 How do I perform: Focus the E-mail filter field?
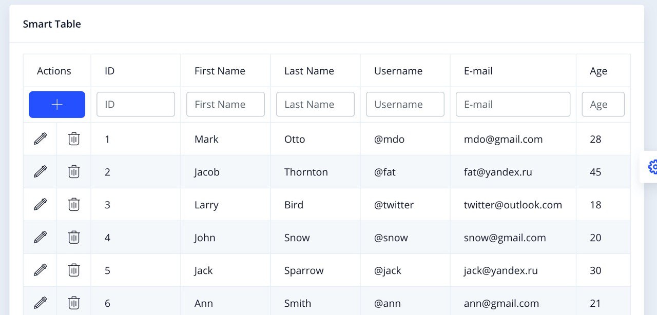[x=513, y=104]
